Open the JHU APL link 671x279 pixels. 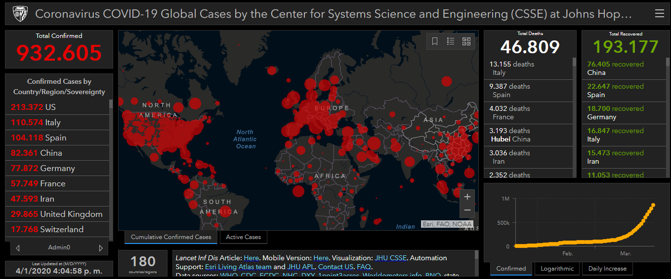tap(301, 267)
